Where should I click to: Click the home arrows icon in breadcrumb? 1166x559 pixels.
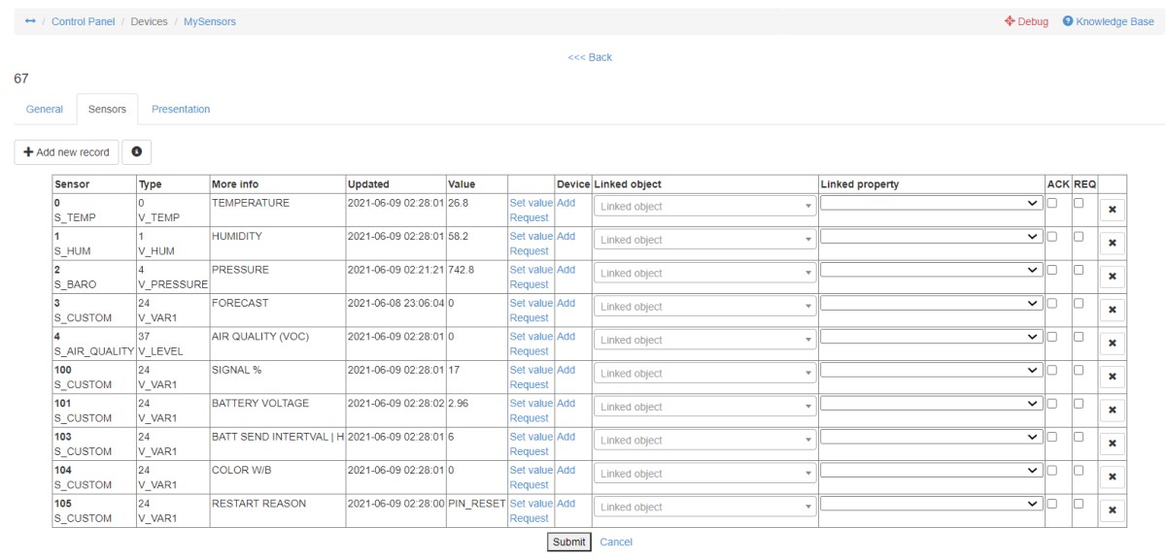(30, 21)
